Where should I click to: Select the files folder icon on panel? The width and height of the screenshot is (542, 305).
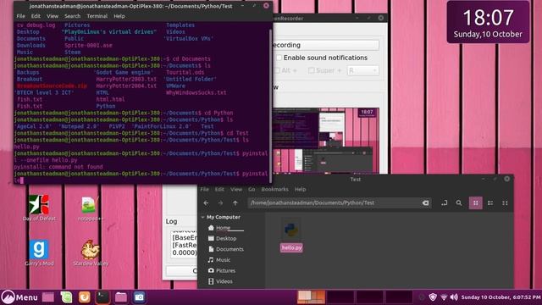tap(121, 297)
